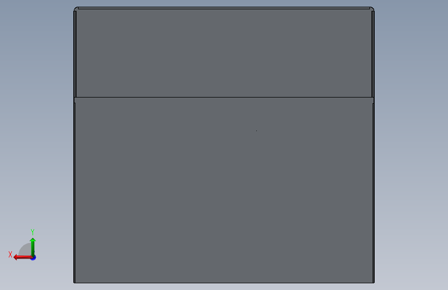Click the small black point on model

pos(257,131)
